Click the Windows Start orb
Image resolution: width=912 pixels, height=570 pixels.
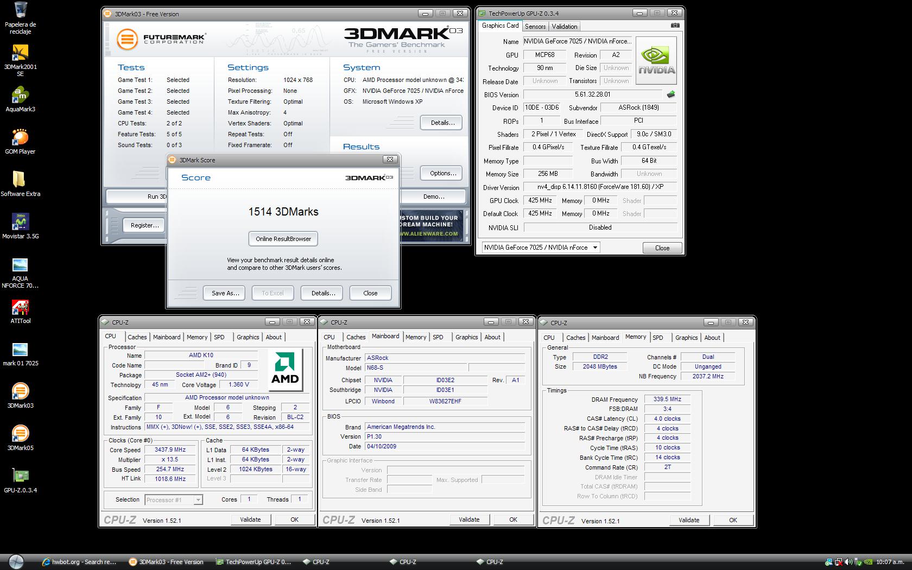tap(16, 562)
